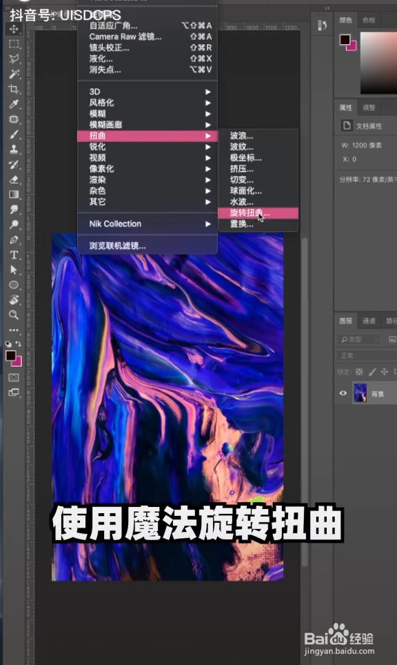
Task: Select the Frame tool in toolbar
Action: pyautogui.click(x=14, y=119)
